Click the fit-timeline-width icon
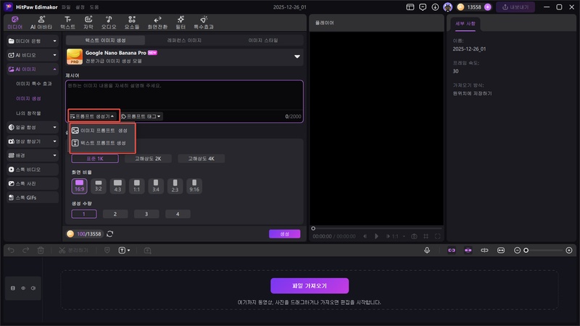Image resolution: width=580 pixels, height=326 pixels. tap(500, 250)
